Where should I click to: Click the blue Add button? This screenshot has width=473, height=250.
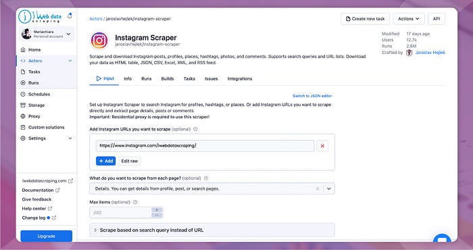click(106, 161)
